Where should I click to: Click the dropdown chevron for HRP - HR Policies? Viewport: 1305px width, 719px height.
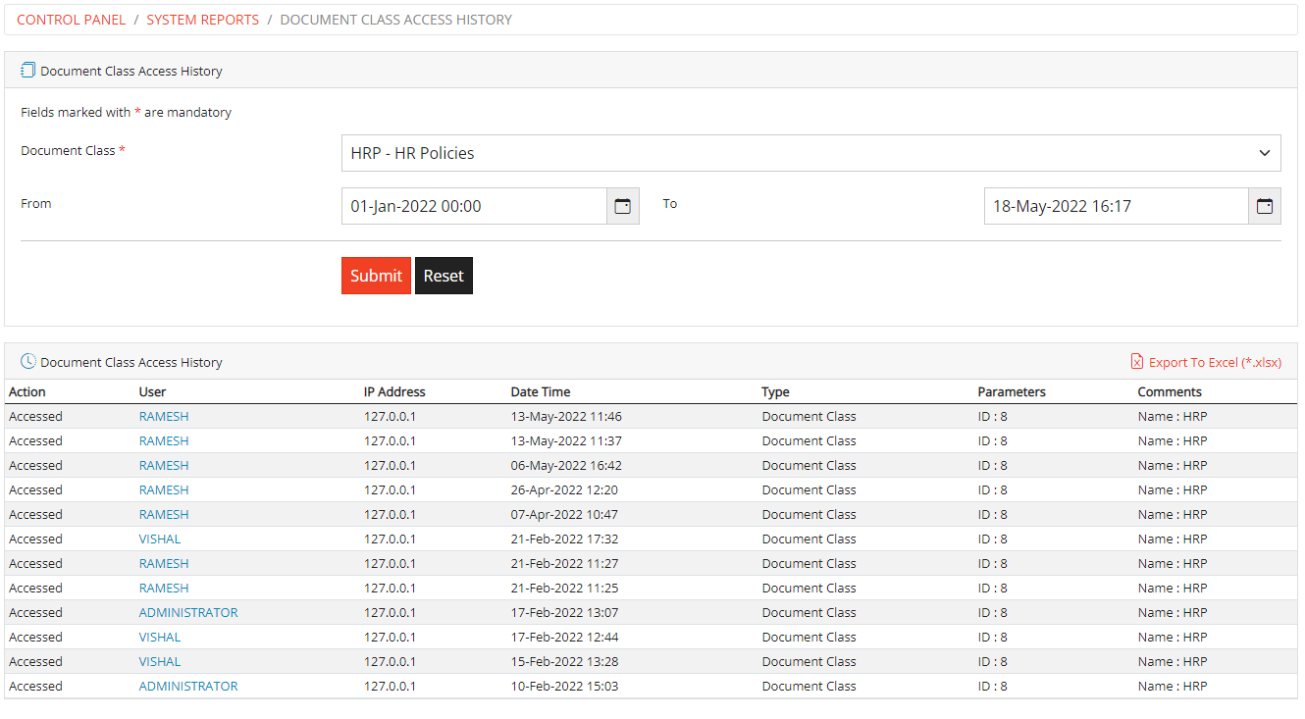(1264, 153)
